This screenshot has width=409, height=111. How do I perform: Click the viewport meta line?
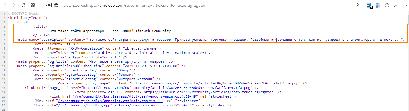point(122,52)
